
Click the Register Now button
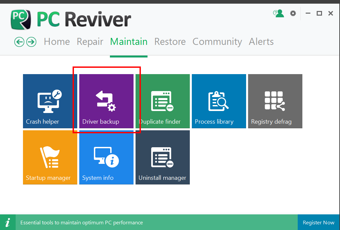click(319, 222)
